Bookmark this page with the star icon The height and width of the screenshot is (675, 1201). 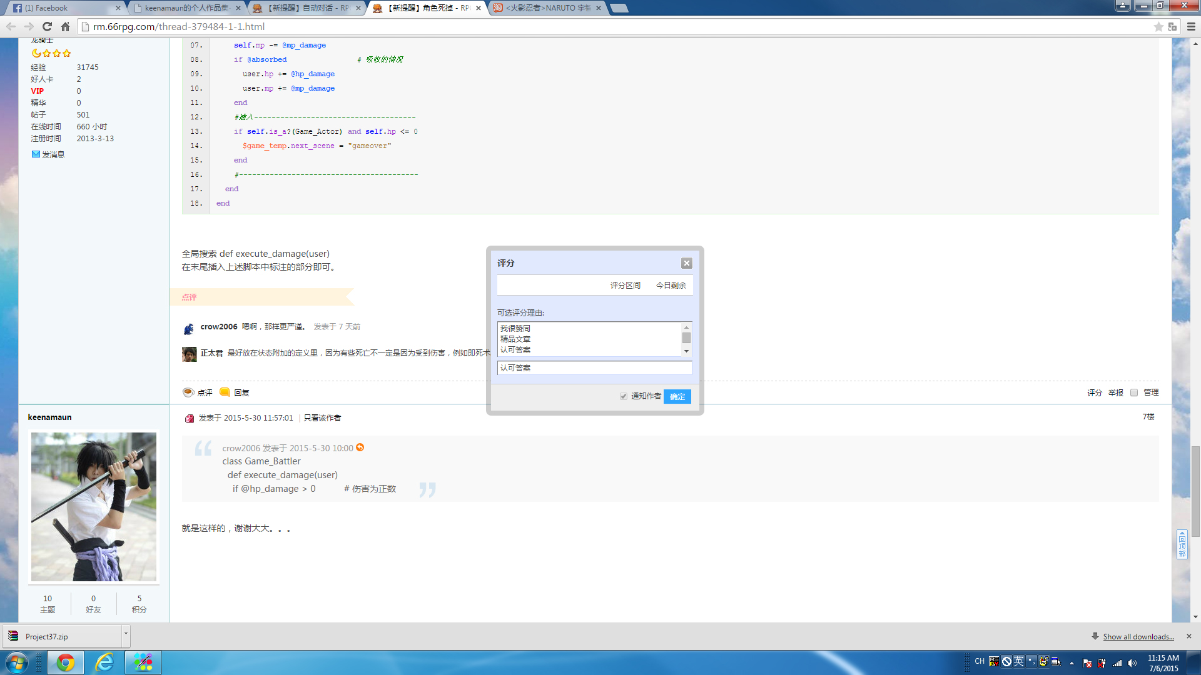point(1158,26)
